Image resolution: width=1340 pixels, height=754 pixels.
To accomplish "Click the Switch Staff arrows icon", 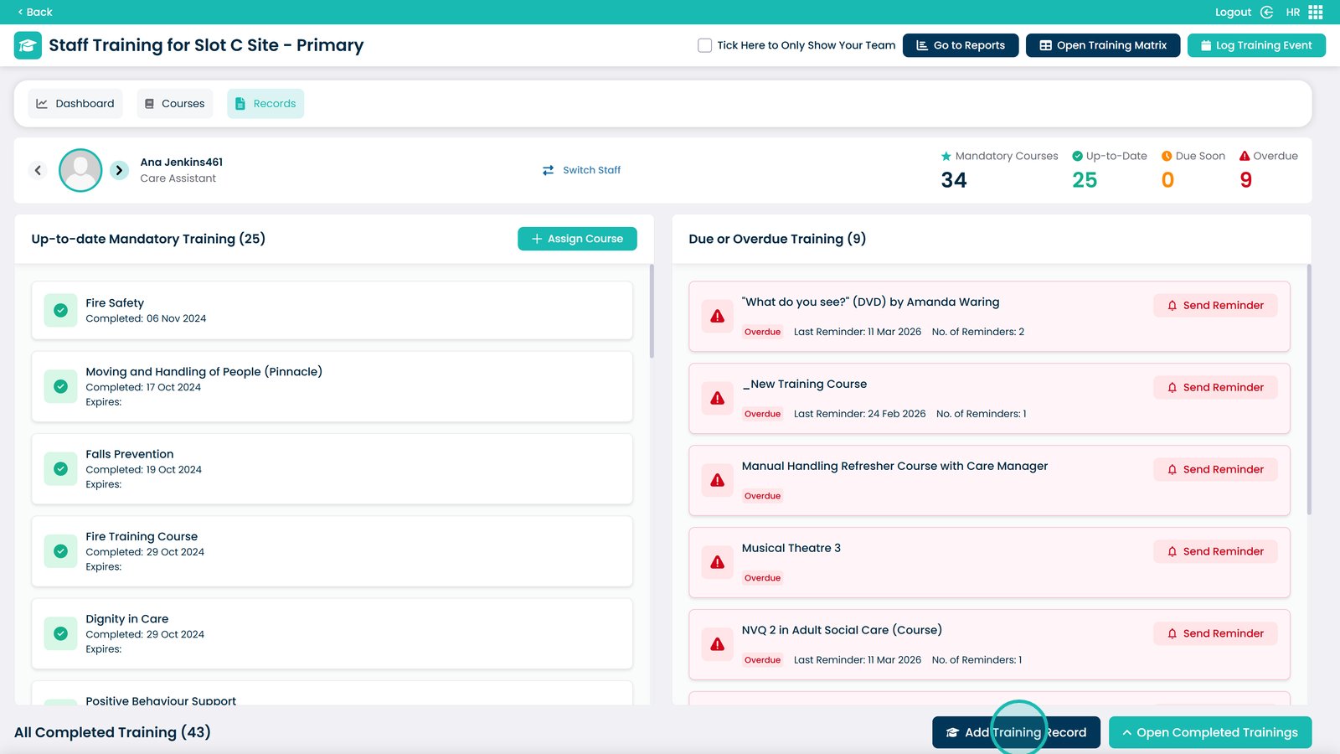I will 548,170.
